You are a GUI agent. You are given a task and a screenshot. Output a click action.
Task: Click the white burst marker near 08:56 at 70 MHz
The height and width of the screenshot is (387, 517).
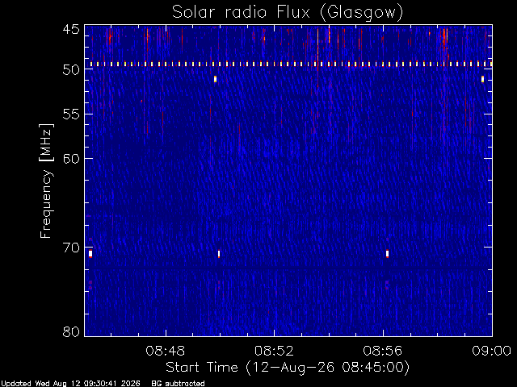[x=388, y=254]
